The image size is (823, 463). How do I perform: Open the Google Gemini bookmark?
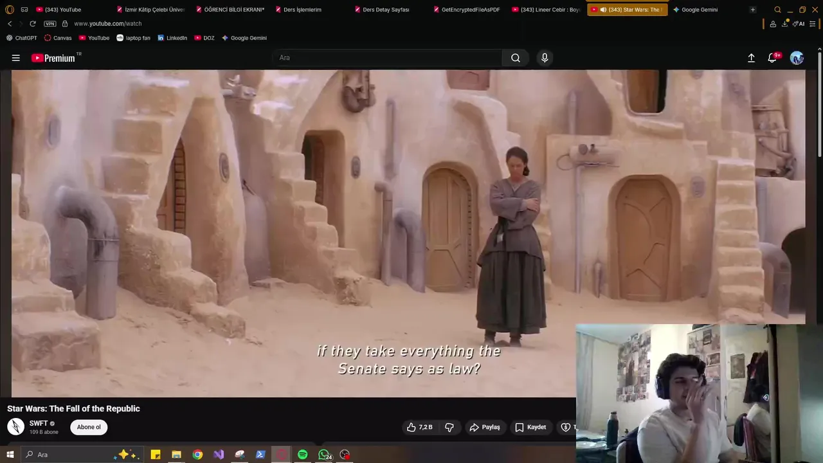[x=244, y=38]
